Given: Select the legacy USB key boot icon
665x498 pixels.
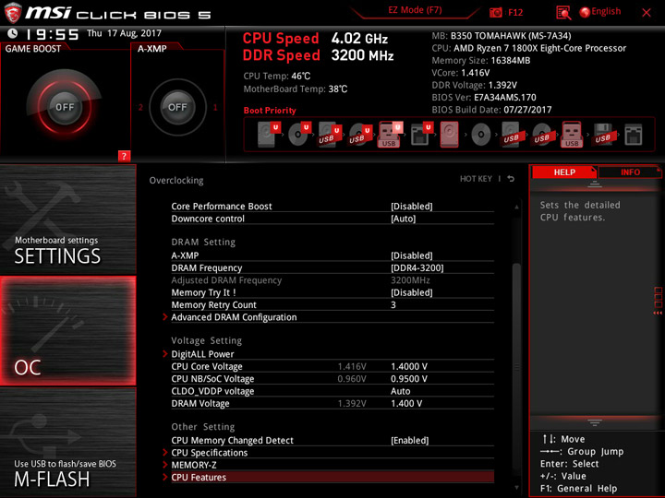Looking at the screenshot, I should (x=572, y=135).
